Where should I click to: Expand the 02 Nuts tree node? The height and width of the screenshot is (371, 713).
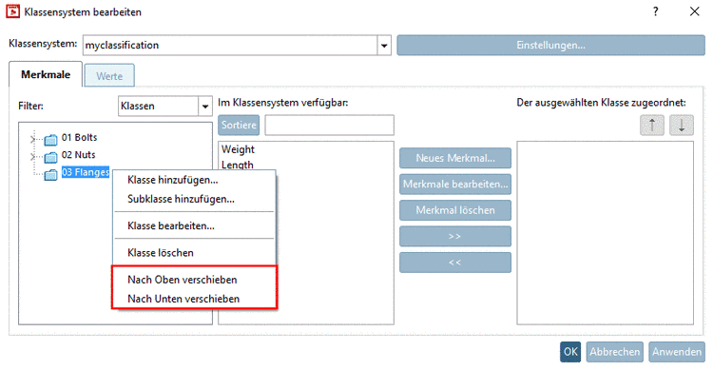[32, 157]
